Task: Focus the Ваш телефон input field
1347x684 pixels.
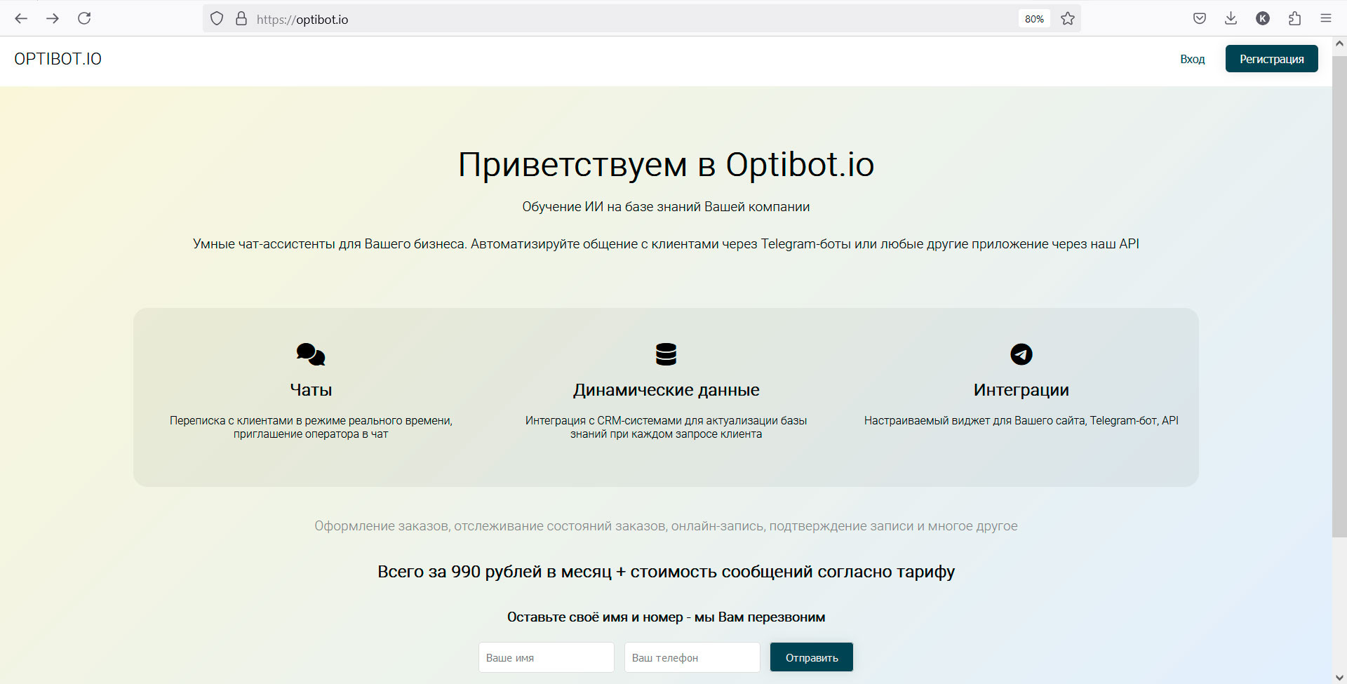Action: point(692,657)
